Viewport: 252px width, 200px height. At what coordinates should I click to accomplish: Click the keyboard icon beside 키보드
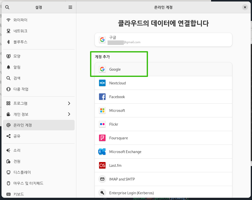coord(8,194)
